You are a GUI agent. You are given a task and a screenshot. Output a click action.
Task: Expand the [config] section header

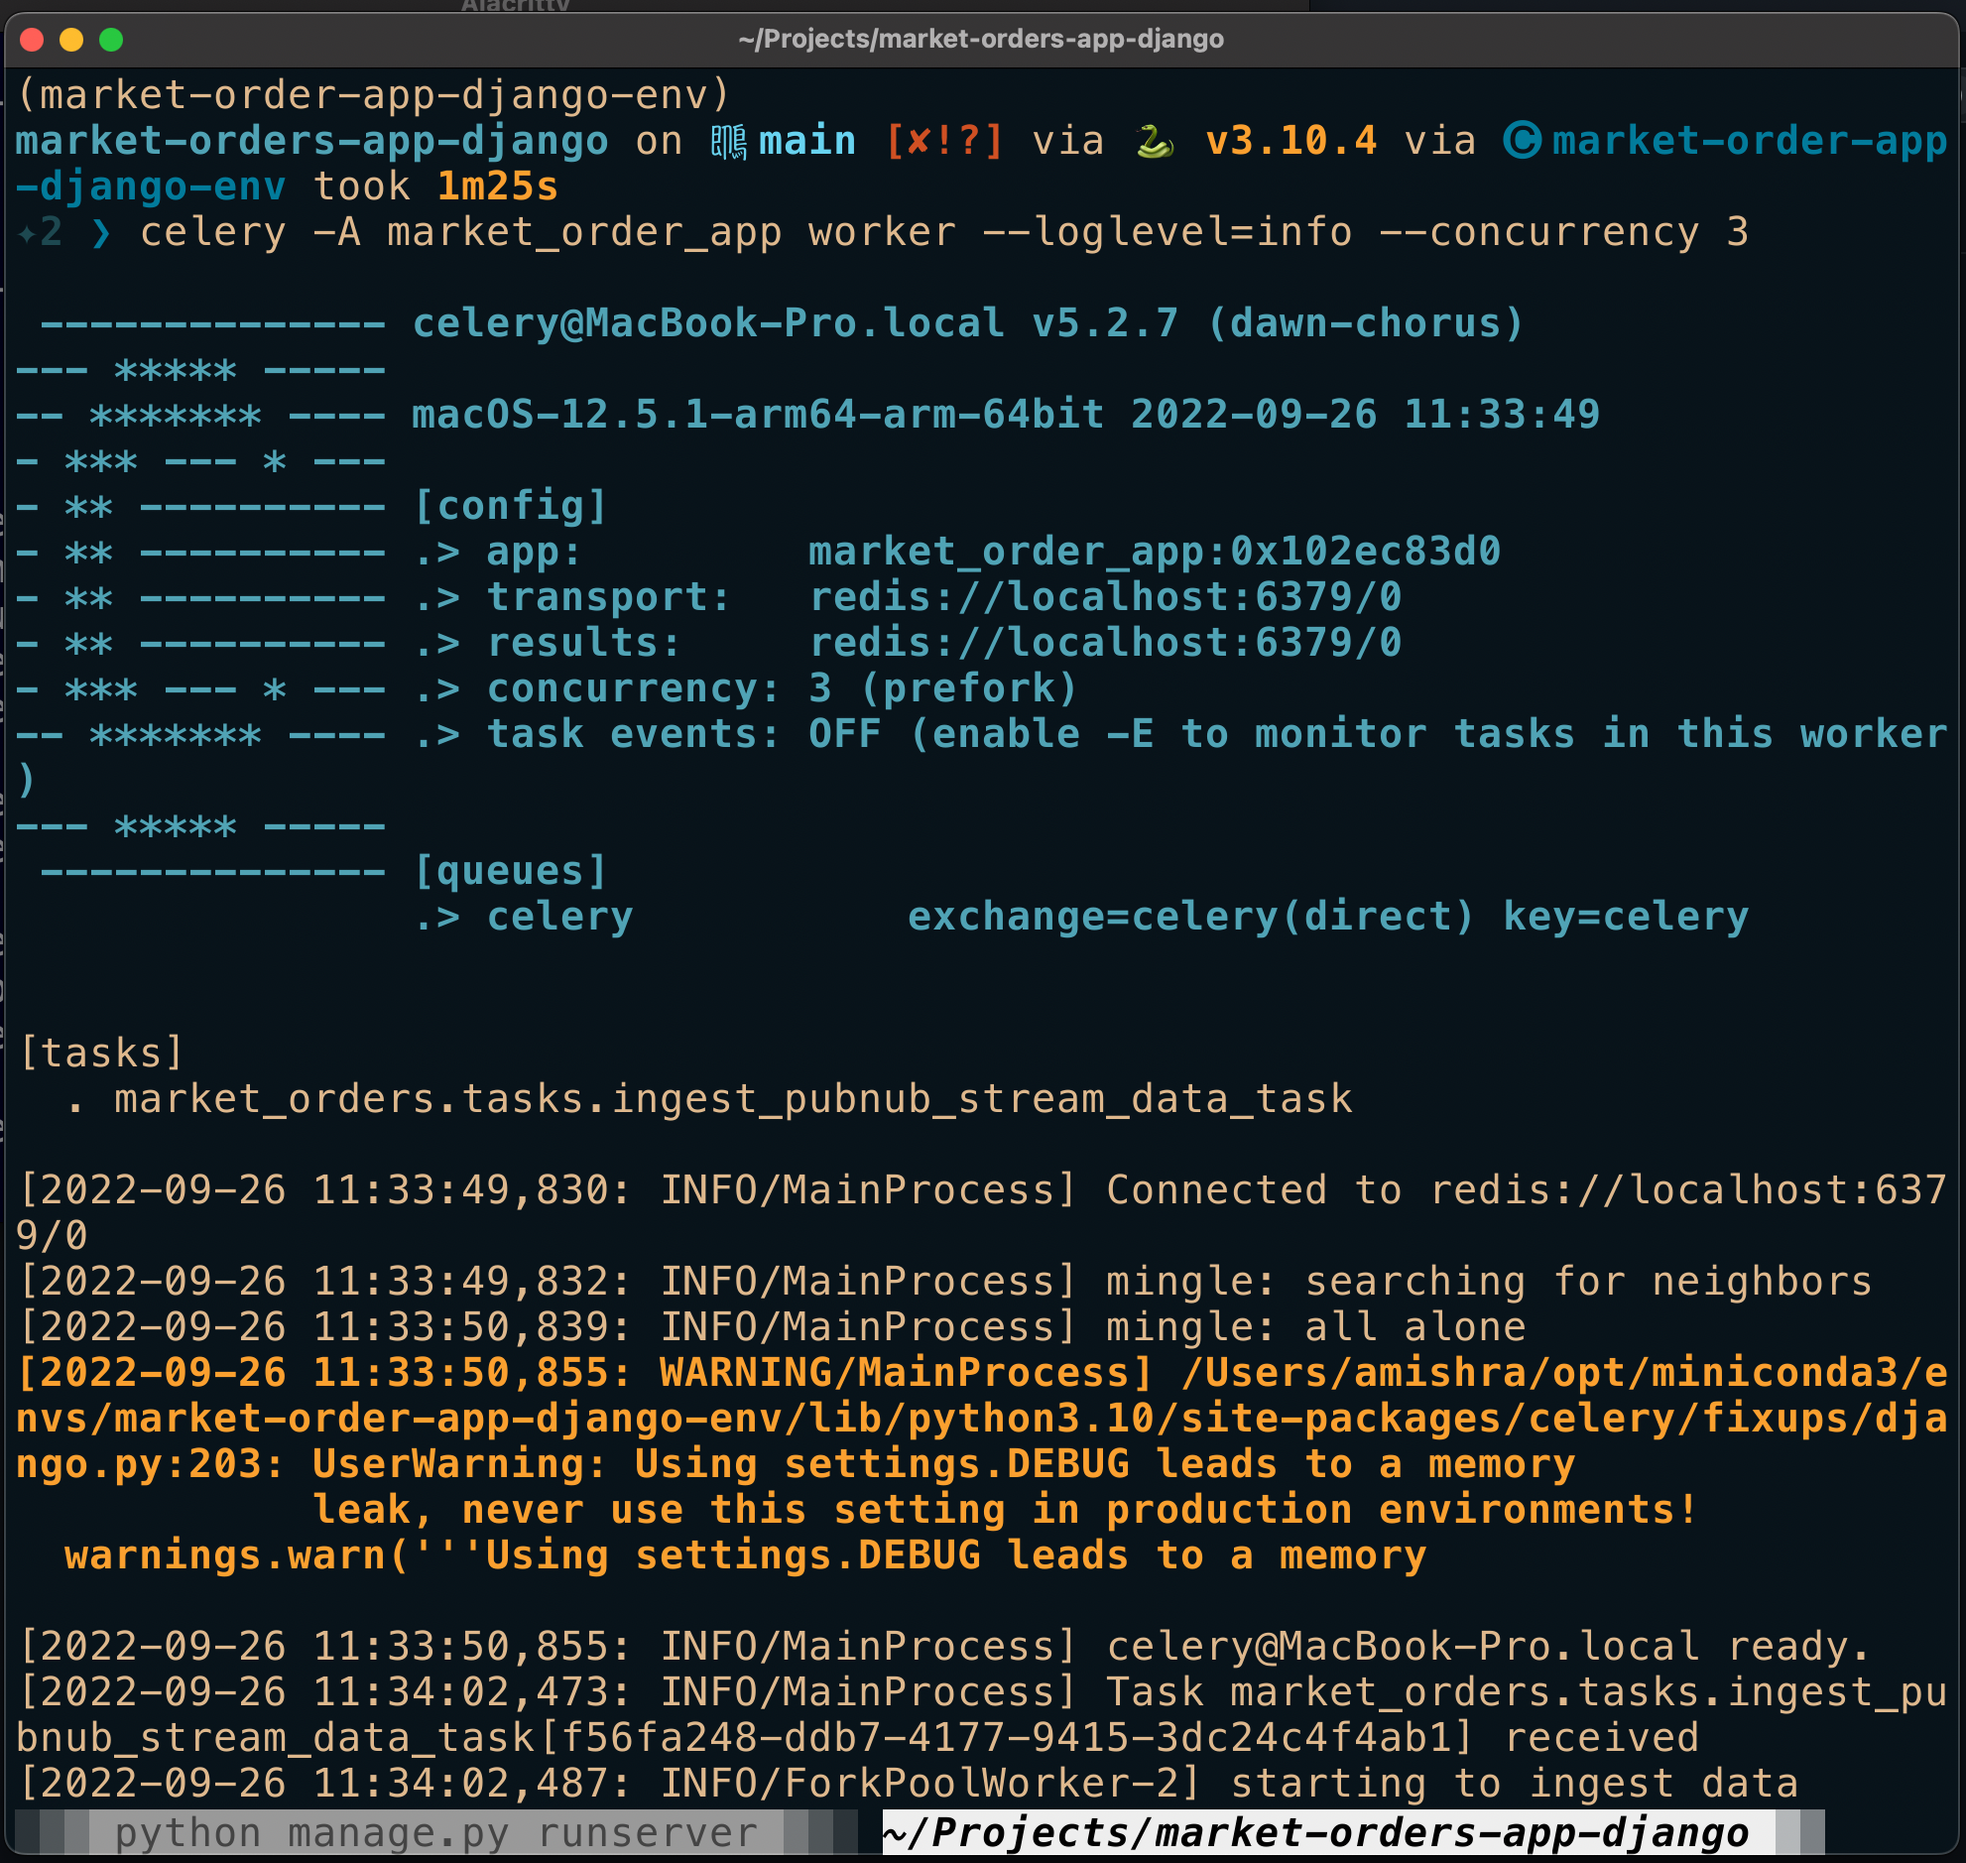pyautogui.click(x=510, y=505)
